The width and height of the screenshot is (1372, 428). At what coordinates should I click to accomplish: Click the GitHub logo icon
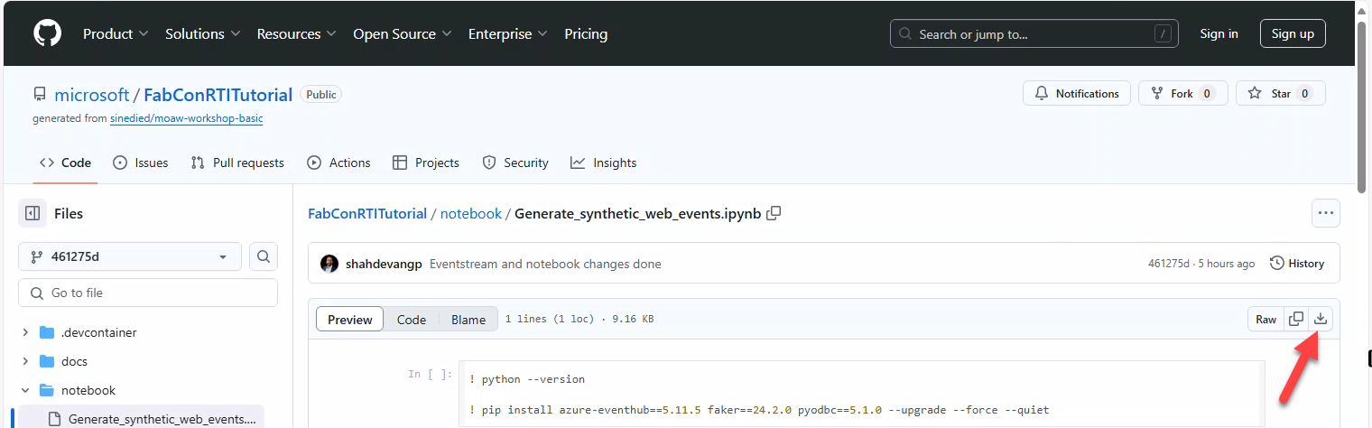pos(47,33)
